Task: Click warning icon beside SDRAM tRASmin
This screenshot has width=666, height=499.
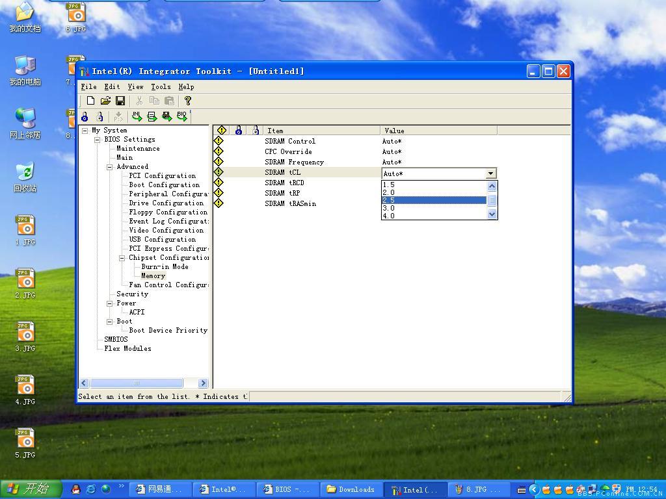Action: (x=219, y=203)
